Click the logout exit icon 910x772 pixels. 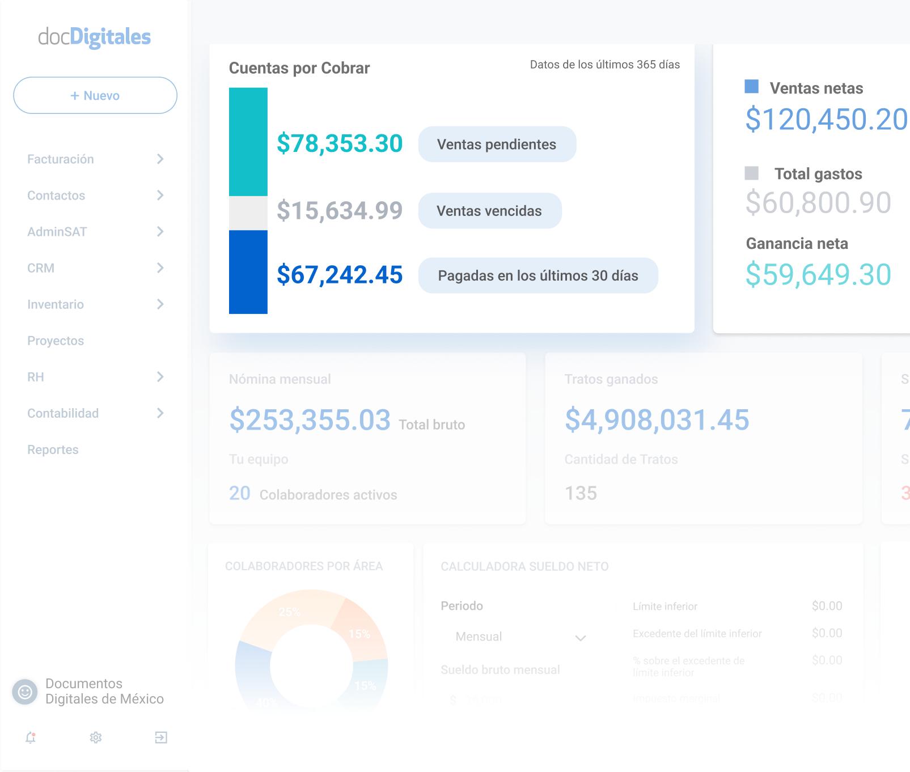pyautogui.click(x=161, y=737)
